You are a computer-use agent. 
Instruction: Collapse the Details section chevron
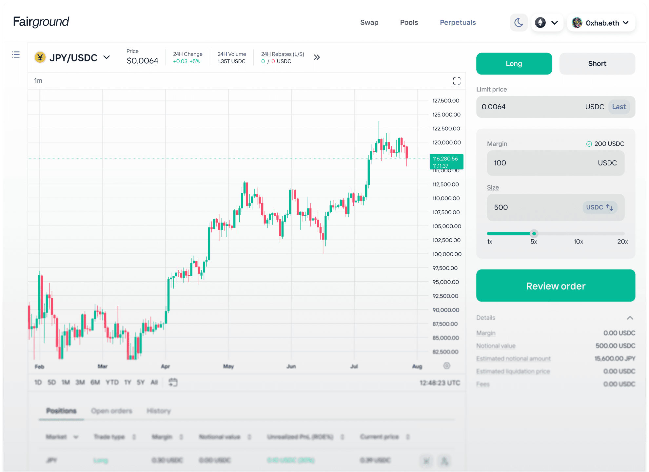click(x=630, y=318)
